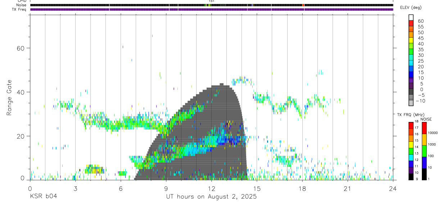Screen dimensions: 442x204
Task: Click the red top NOISE colorbar segment
Action: 424,128
